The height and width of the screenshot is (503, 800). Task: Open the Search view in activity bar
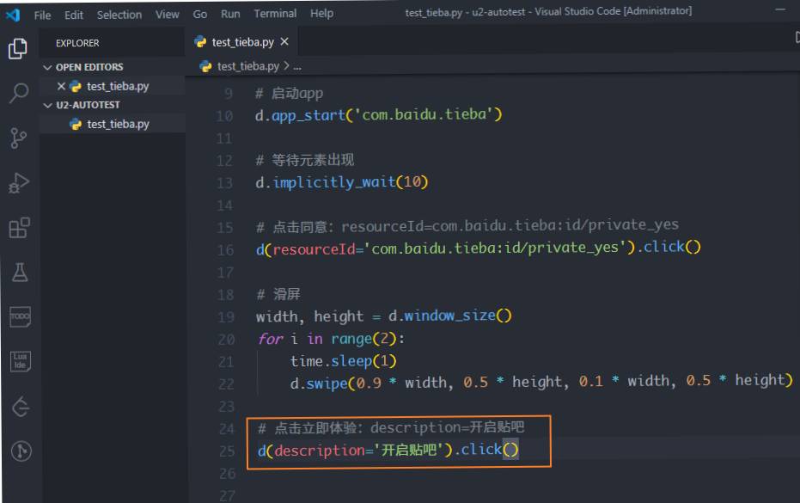tap(19, 93)
